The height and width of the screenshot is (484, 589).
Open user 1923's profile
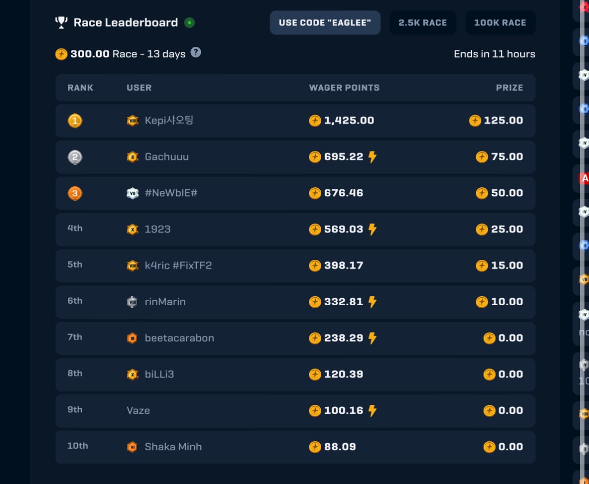point(158,229)
